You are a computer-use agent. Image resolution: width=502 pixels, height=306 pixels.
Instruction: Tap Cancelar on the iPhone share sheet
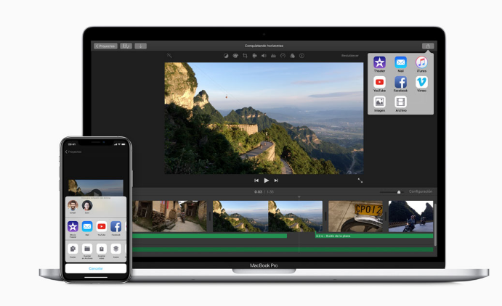(95, 268)
